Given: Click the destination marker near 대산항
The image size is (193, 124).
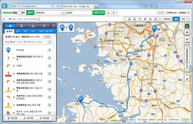Looking at the screenshot, I should [x=80, y=100].
